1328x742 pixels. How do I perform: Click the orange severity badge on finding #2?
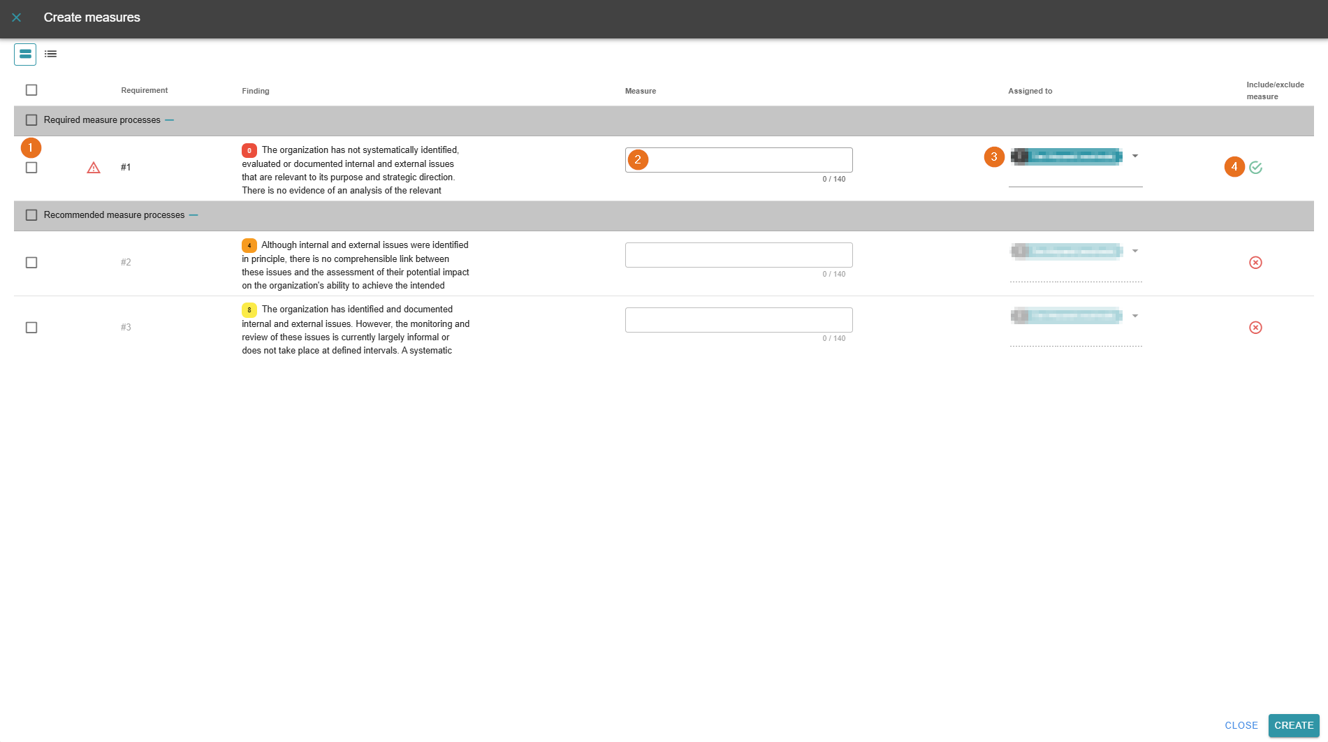(249, 245)
